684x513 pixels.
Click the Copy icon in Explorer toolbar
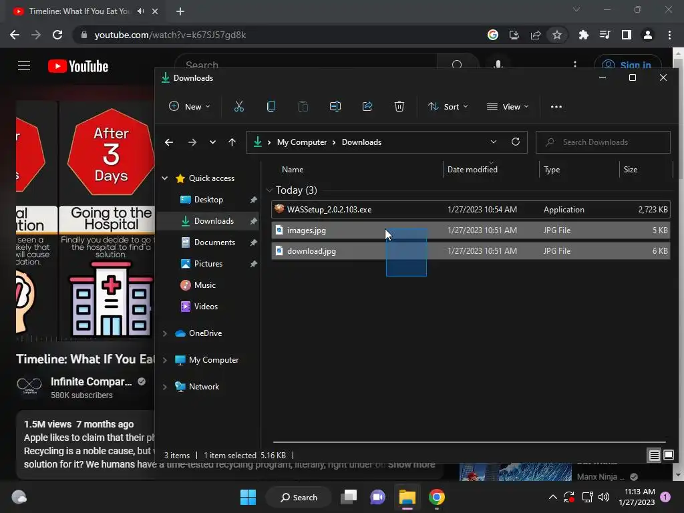[x=271, y=106]
